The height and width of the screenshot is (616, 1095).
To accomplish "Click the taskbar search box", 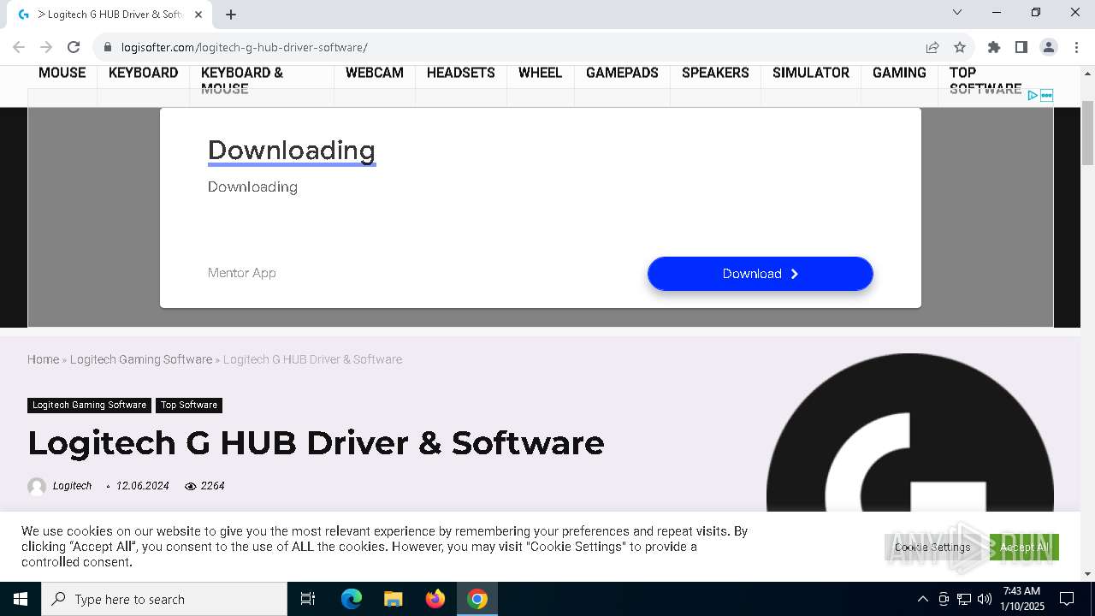I will pos(164,599).
